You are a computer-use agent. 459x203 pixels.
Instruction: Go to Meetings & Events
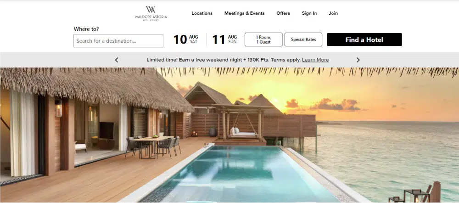tap(245, 13)
